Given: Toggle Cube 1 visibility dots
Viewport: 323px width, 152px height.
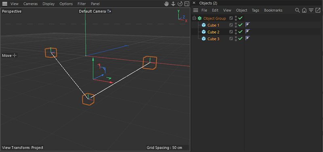Looking at the screenshot, I should pyautogui.click(x=236, y=25).
